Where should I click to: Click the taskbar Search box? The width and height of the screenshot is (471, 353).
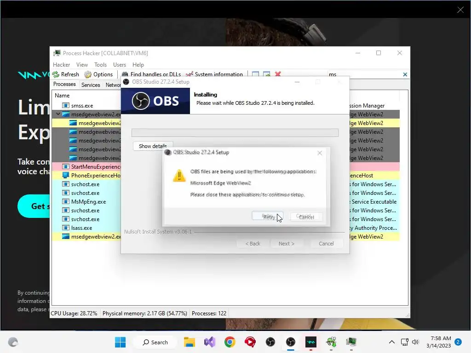coord(155,342)
